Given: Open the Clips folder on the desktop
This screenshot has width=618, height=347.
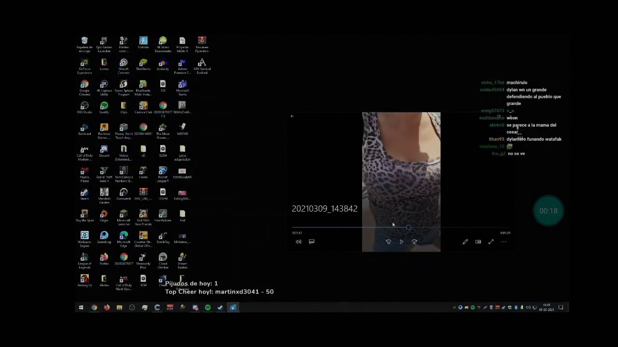Looking at the screenshot, I should pos(124,107).
